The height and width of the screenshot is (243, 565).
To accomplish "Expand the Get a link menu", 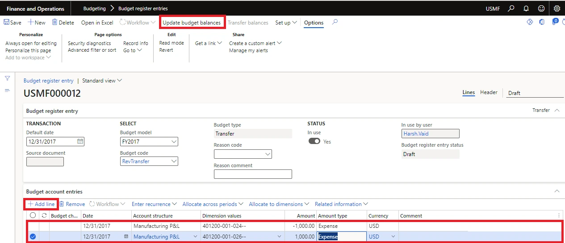I will [209, 43].
